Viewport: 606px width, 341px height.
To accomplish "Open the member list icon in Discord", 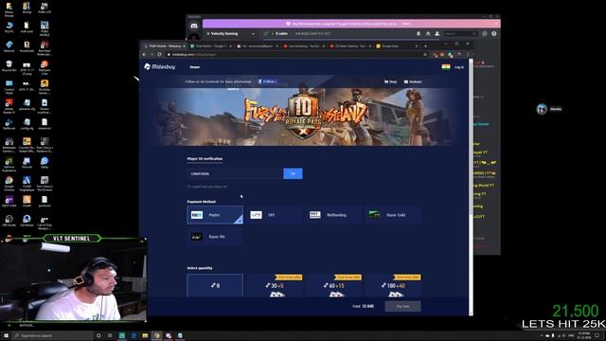I will point(437,34).
